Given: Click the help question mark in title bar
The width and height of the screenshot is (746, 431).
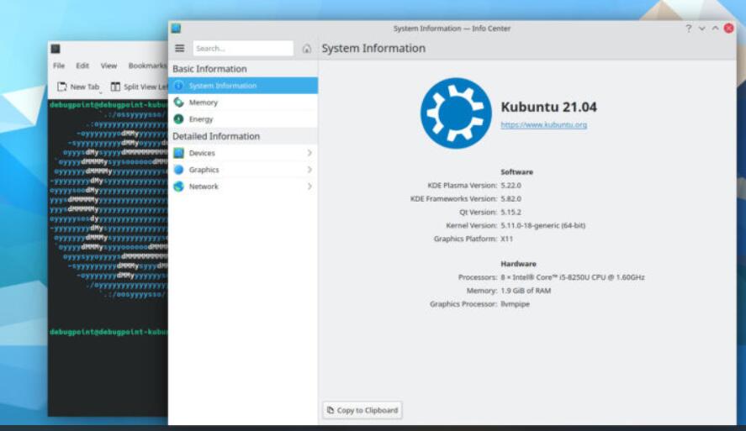Looking at the screenshot, I should 689,28.
